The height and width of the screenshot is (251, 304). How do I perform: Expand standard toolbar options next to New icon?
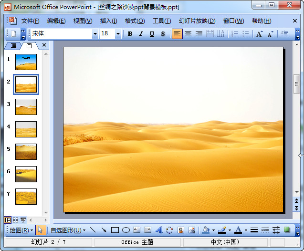23,34
